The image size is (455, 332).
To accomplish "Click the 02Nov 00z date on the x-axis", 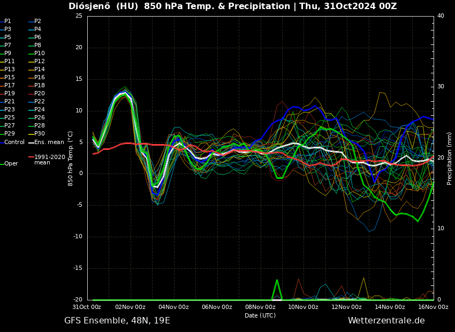I will pos(130,307).
